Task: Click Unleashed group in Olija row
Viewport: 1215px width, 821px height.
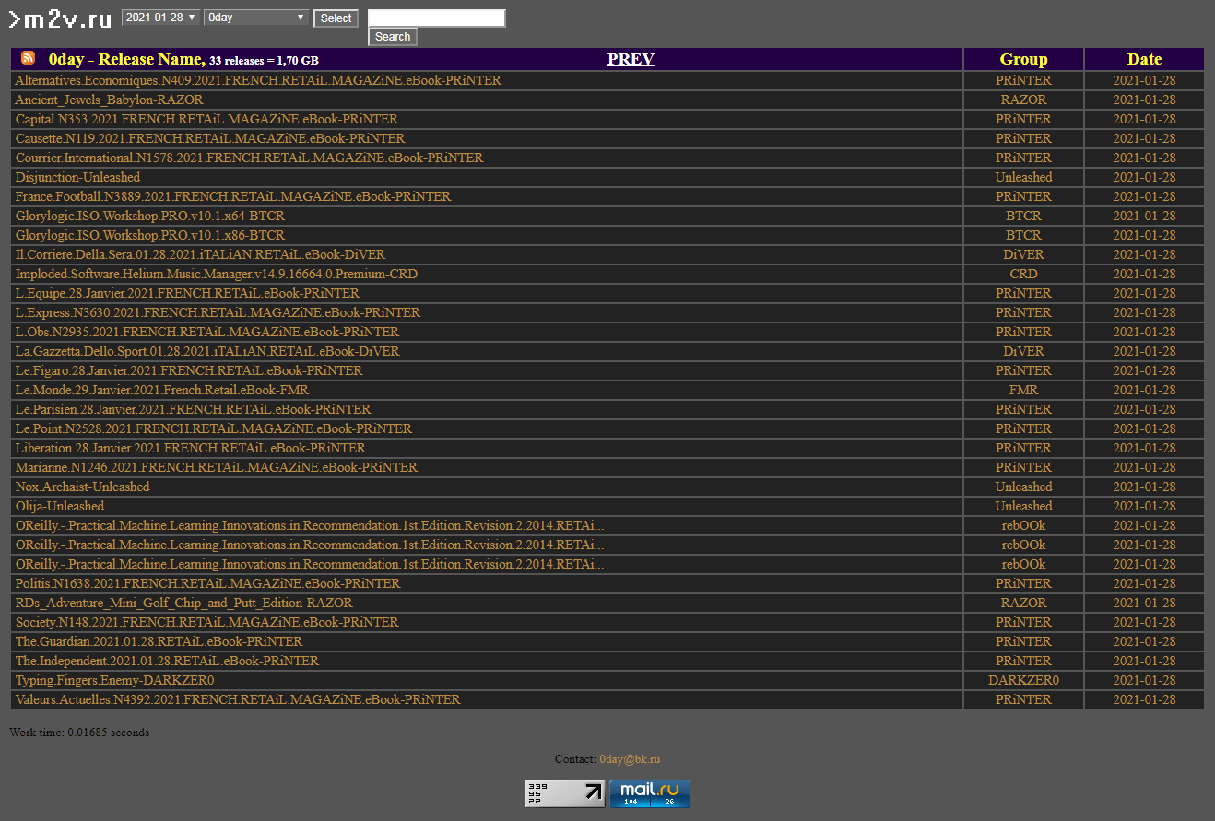Action: pos(1023,506)
